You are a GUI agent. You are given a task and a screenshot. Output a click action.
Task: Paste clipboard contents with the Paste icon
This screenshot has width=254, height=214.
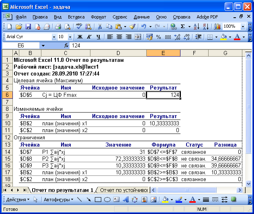[x=119, y=26]
